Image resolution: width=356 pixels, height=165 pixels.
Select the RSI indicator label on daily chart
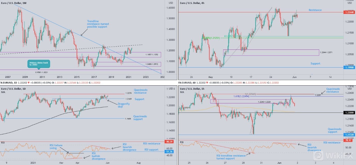[x=3, y=142]
